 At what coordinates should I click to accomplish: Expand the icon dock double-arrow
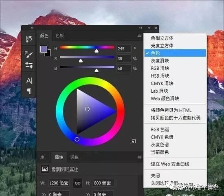pyautogui.click(x=32, y=28)
